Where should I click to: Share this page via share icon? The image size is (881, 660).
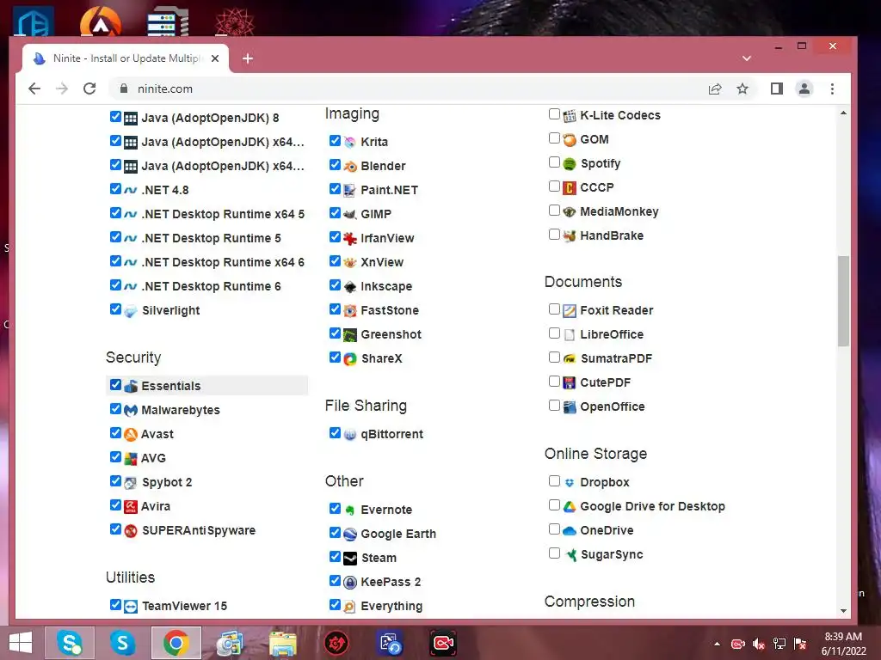tap(715, 89)
